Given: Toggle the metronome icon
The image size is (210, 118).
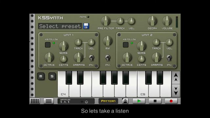Looking at the screenshot, I should 125,101.
